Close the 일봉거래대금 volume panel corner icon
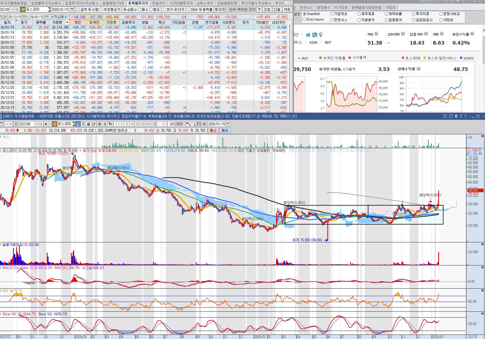Screen dimensions: 485x339 click(x=482, y=244)
